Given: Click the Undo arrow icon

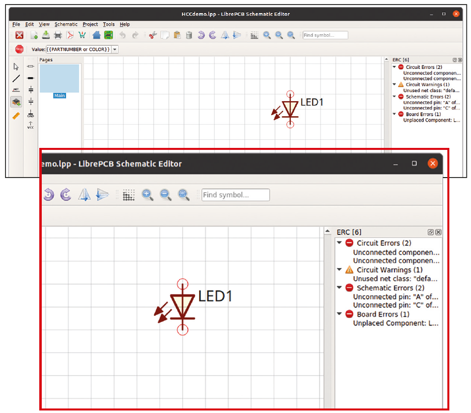Looking at the screenshot, I should point(122,35).
